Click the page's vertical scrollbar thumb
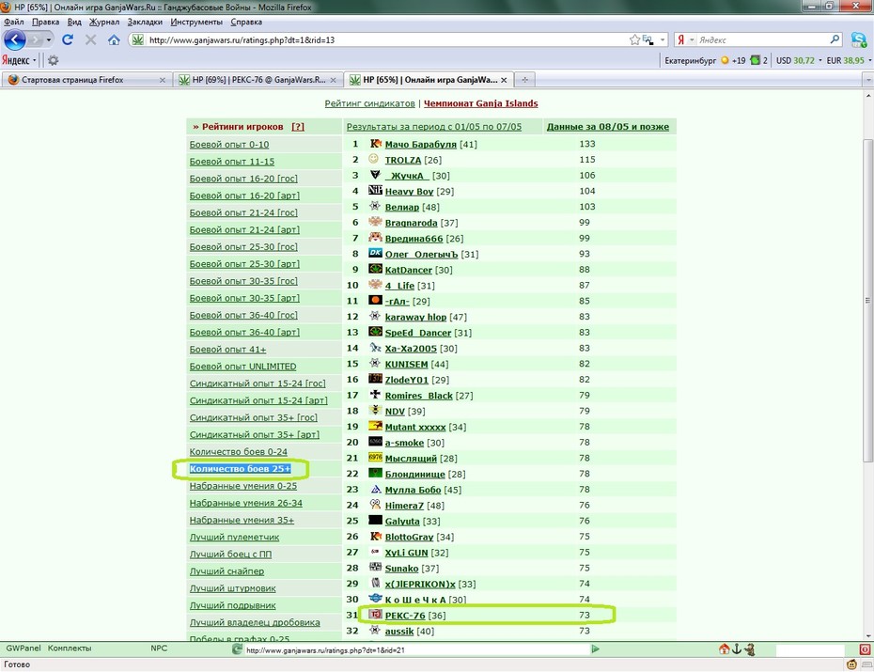874x672 pixels. coord(867,298)
